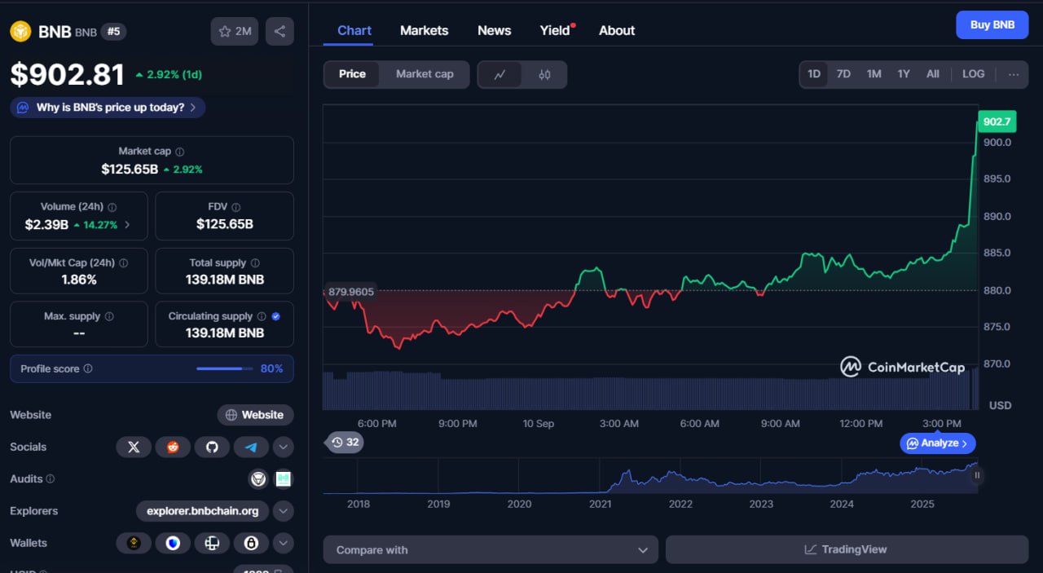
Task: Click the historical overview range chart
Action: [x=650, y=476]
